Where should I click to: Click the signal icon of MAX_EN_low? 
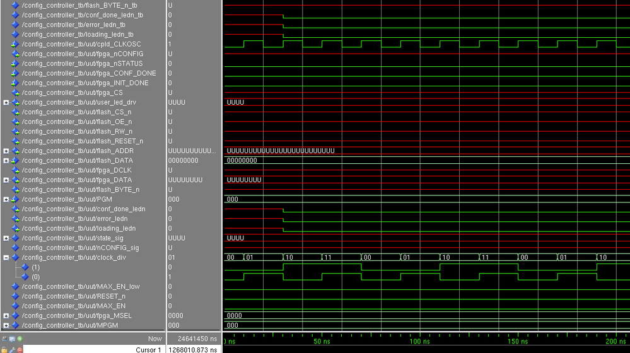15,286
